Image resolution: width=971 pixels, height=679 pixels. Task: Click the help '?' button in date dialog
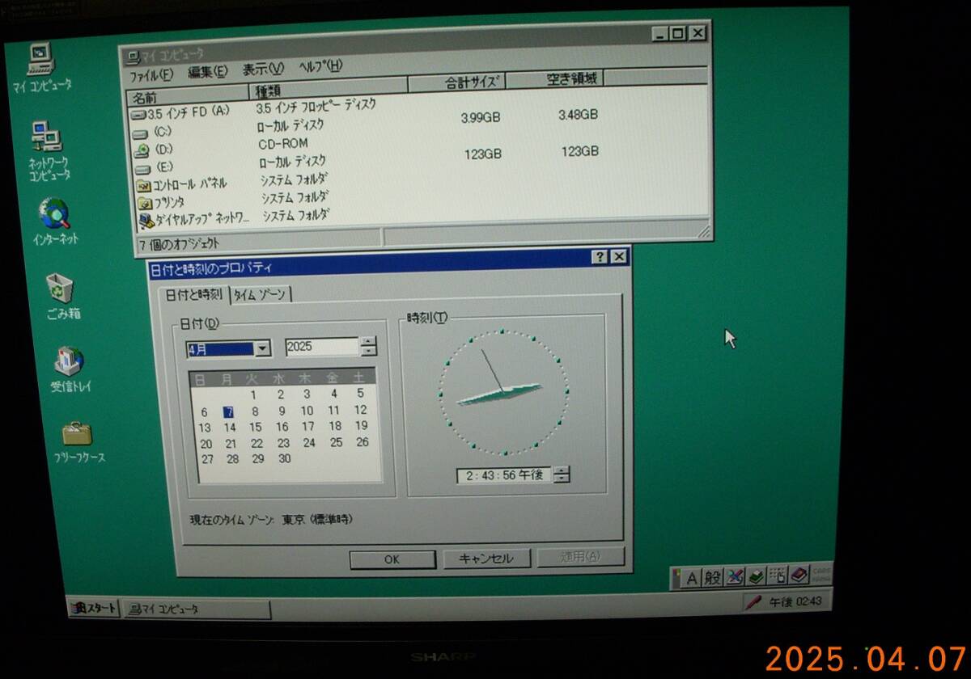click(600, 257)
